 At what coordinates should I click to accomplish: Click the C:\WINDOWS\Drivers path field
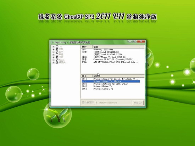pyautogui.click(x=113, y=103)
